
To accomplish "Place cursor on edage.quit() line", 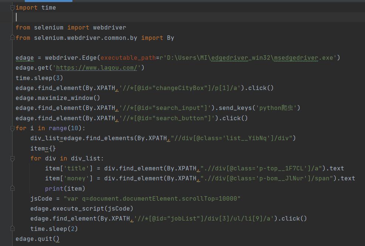I will (x=37, y=239).
